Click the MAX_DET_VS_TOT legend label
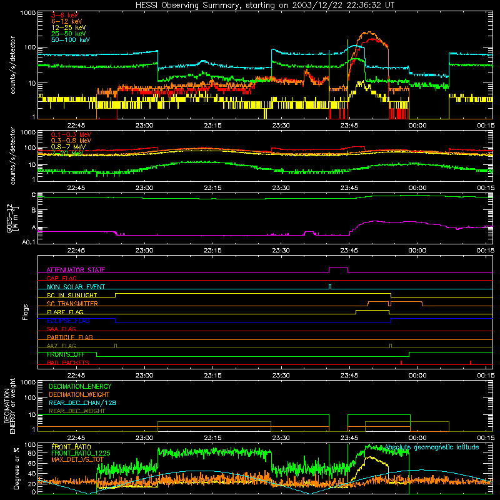This screenshot has width=500, height=500. click(x=77, y=459)
